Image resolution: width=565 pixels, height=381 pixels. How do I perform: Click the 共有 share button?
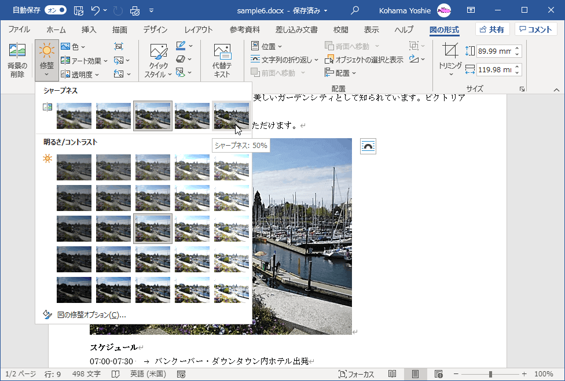click(x=492, y=29)
